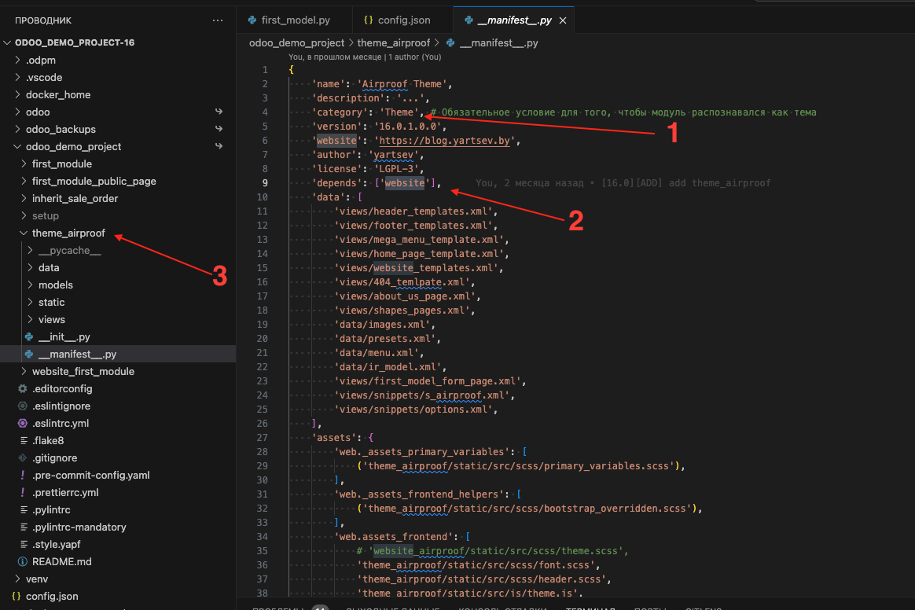This screenshot has width=915, height=610.
Task: Close the __manifest__.py editor tab
Action: click(563, 20)
